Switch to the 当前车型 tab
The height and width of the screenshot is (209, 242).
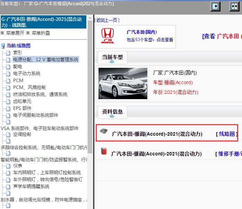click(112, 58)
